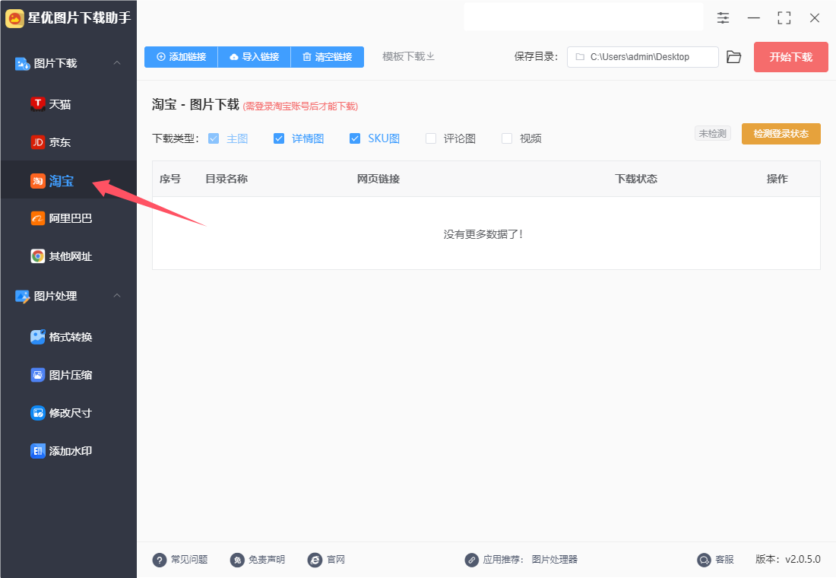The width and height of the screenshot is (836, 578).
Task: Click the 操作 column header
Action: 777,179
